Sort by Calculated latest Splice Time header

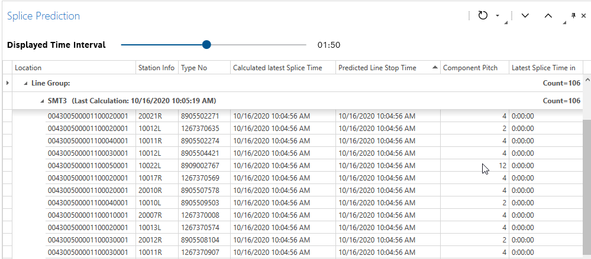283,68
